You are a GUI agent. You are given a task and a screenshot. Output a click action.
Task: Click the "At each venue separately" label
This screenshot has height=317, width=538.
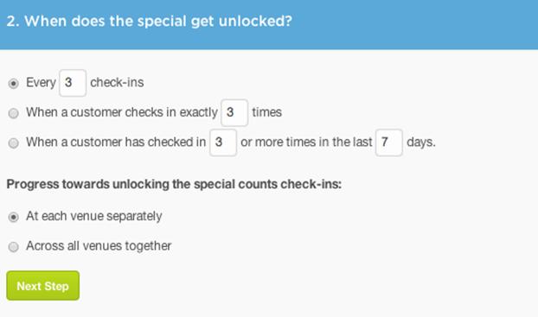click(94, 216)
